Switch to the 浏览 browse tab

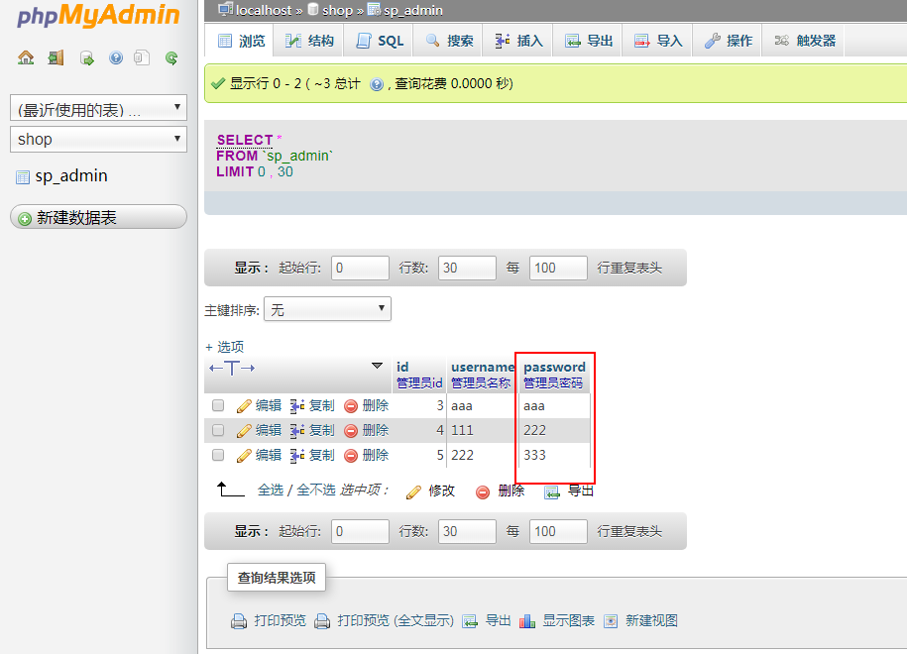[x=241, y=41]
